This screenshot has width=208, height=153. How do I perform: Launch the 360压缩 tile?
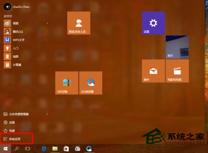click(x=67, y=83)
